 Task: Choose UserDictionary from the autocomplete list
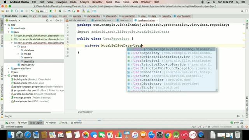click(171, 84)
